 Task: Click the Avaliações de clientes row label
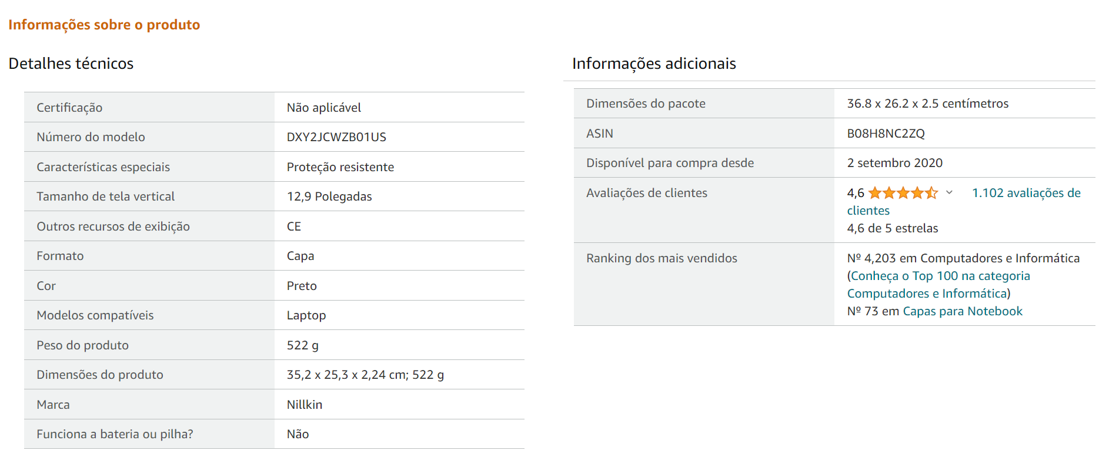(x=647, y=193)
